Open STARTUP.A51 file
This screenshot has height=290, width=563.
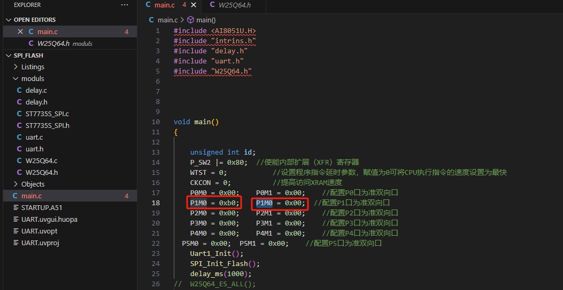(42, 208)
